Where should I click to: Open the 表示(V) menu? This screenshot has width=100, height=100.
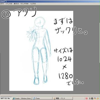pyautogui.click(x=16, y=4)
